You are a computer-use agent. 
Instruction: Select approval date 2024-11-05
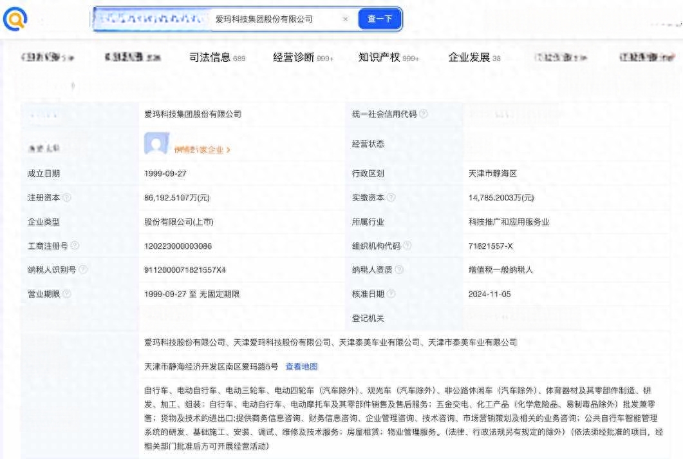coord(490,293)
